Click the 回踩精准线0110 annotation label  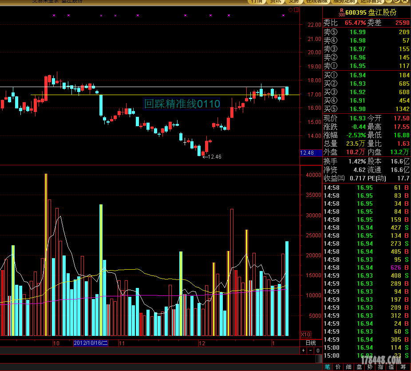click(182, 104)
